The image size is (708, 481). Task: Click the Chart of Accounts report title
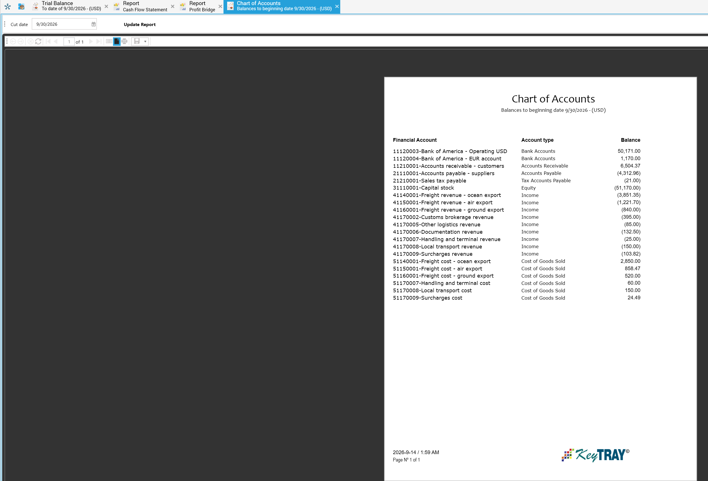pos(553,99)
